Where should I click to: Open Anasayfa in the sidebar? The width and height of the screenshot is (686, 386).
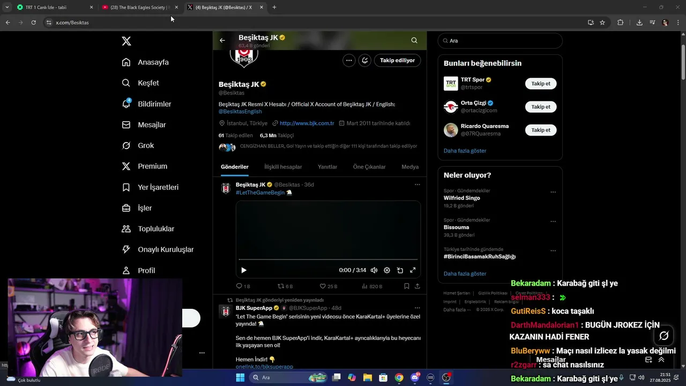click(145, 62)
